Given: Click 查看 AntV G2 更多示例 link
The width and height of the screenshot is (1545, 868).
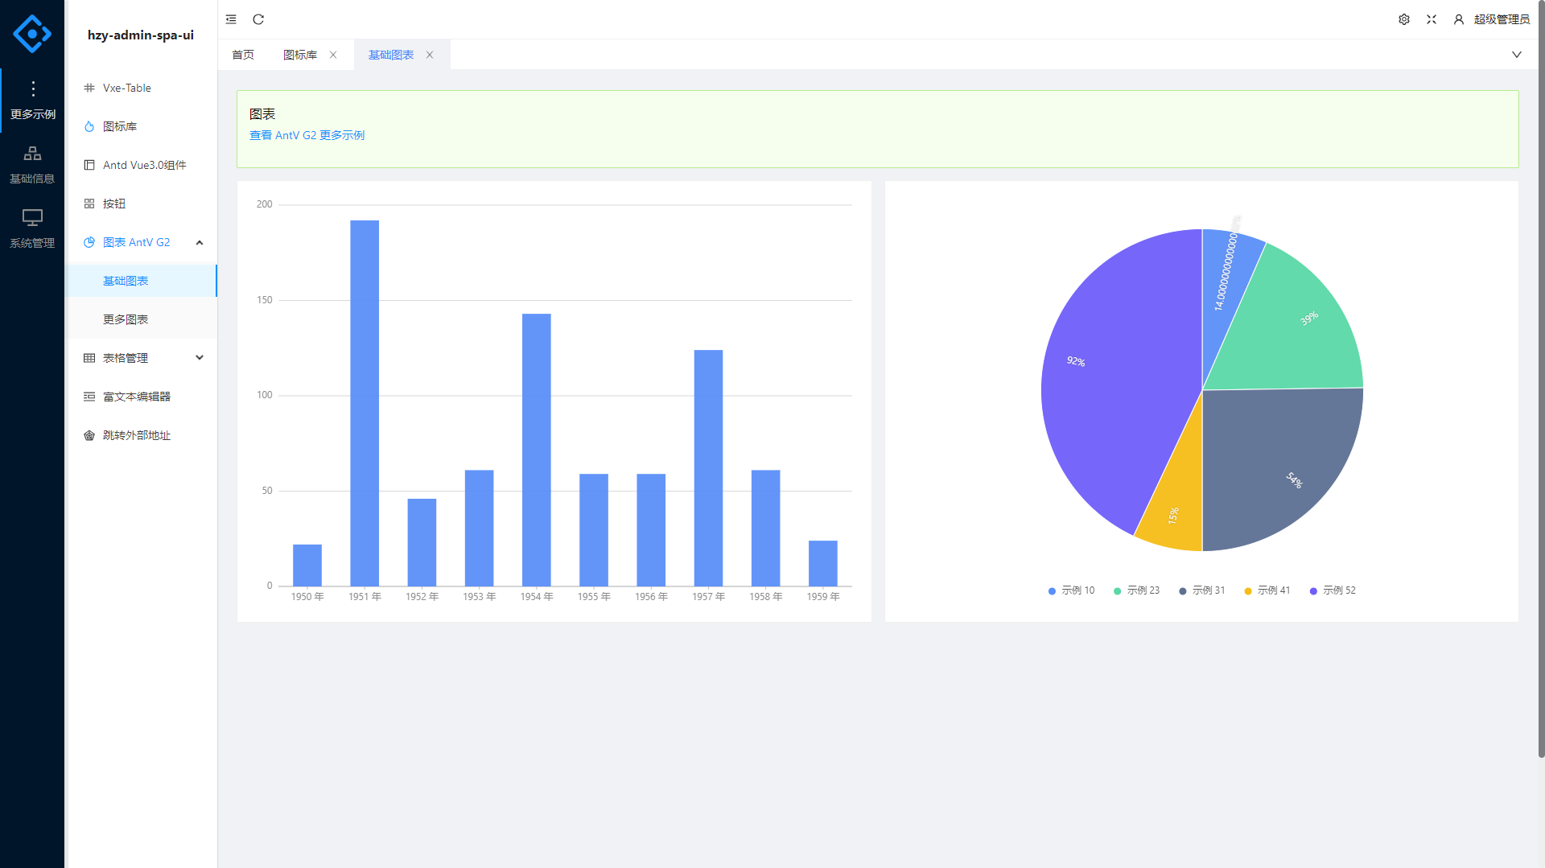Looking at the screenshot, I should (x=307, y=135).
